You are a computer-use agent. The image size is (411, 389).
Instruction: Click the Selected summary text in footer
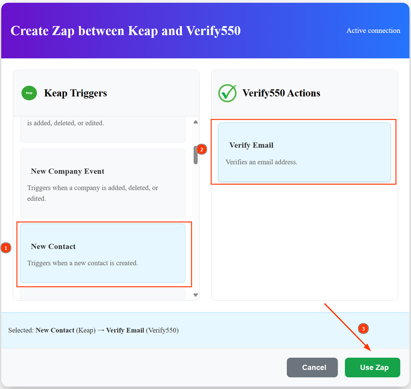point(93,330)
